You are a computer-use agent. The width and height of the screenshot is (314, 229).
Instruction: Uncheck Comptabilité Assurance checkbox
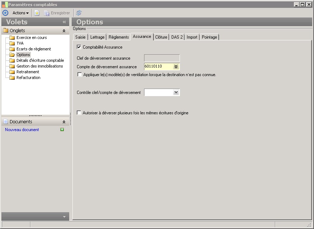click(x=79, y=47)
